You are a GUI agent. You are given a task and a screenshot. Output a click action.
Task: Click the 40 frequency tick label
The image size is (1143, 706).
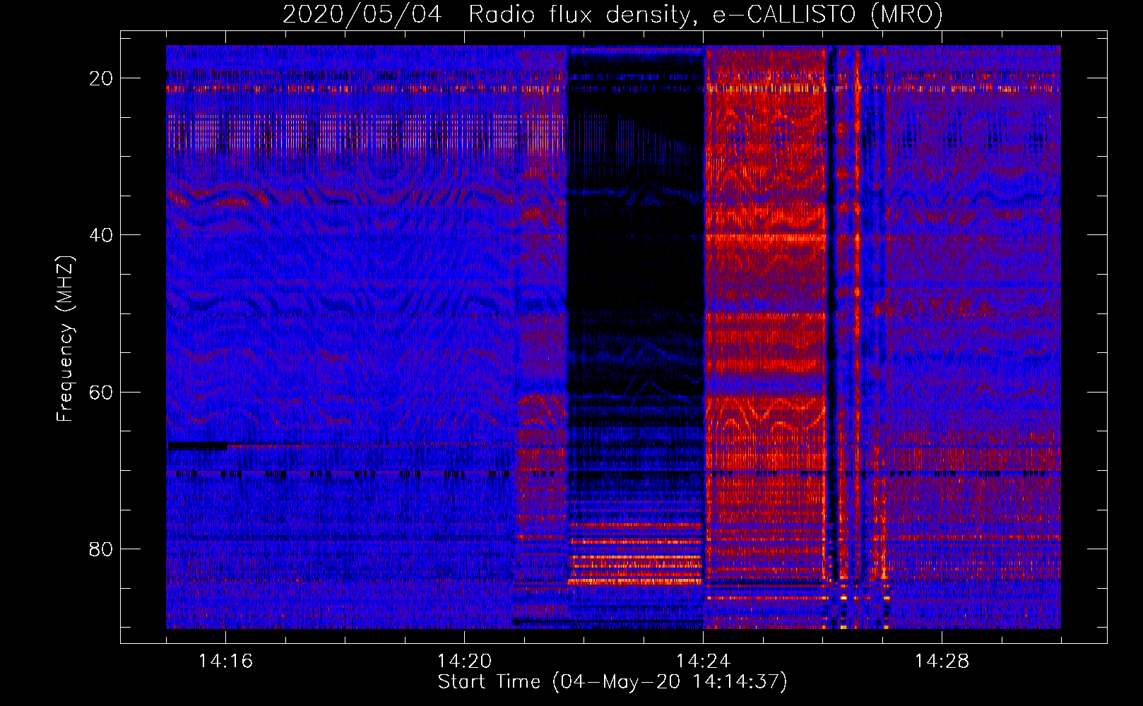tap(101, 235)
